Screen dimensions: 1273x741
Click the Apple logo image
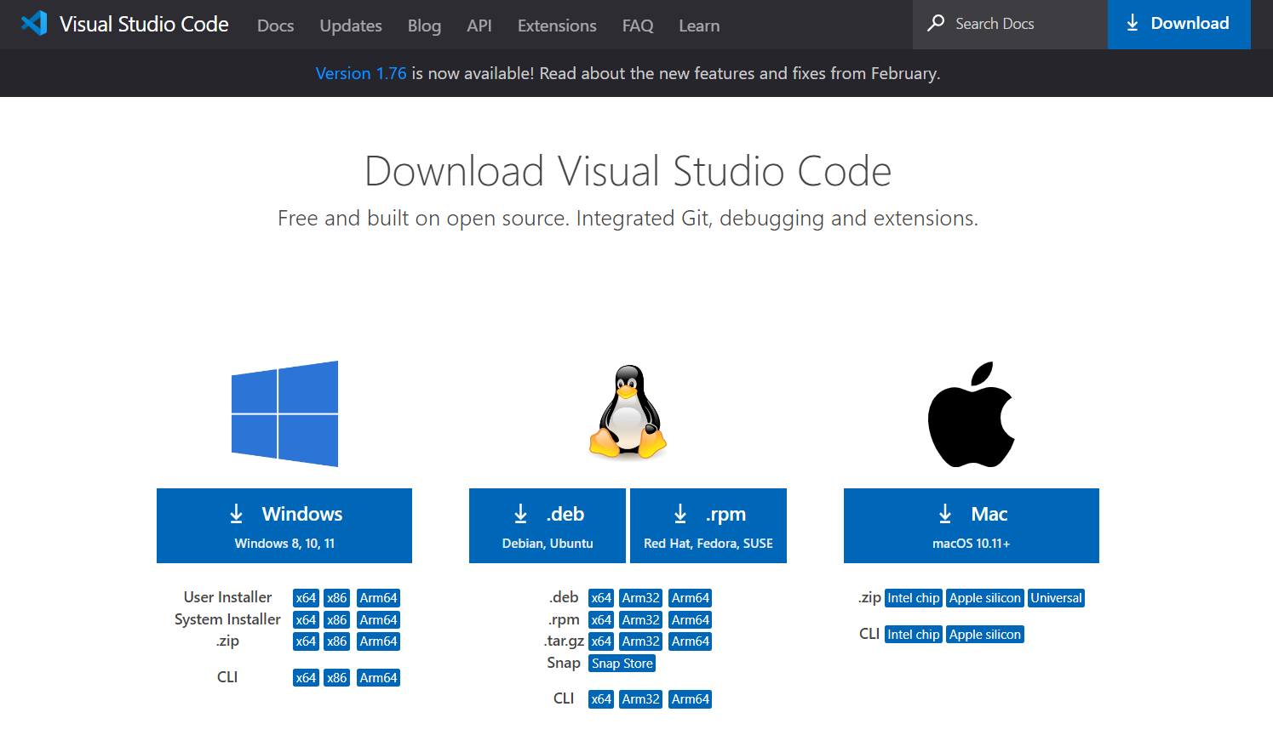[x=971, y=414]
